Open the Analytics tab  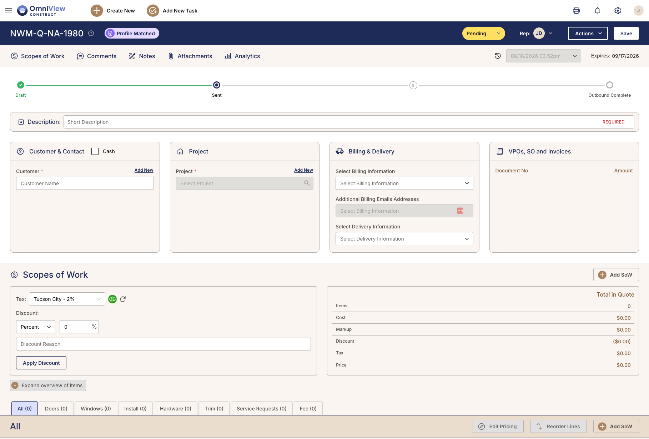pos(242,56)
